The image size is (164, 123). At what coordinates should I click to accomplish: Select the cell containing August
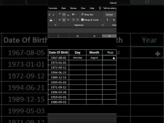tap(94, 58)
